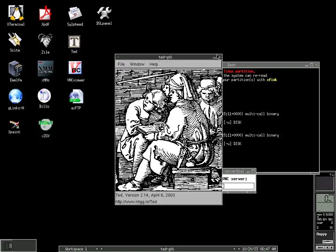Click the workspace pager in the bottom-left corner
The image size is (336, 252).
pos(18,245)
